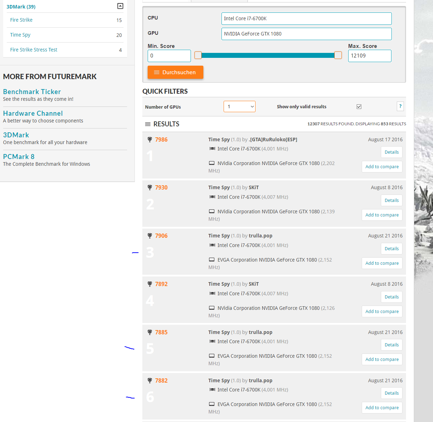Add the 7930 result to compare
This screenshot has height=422, width=433.
(382, 215)
